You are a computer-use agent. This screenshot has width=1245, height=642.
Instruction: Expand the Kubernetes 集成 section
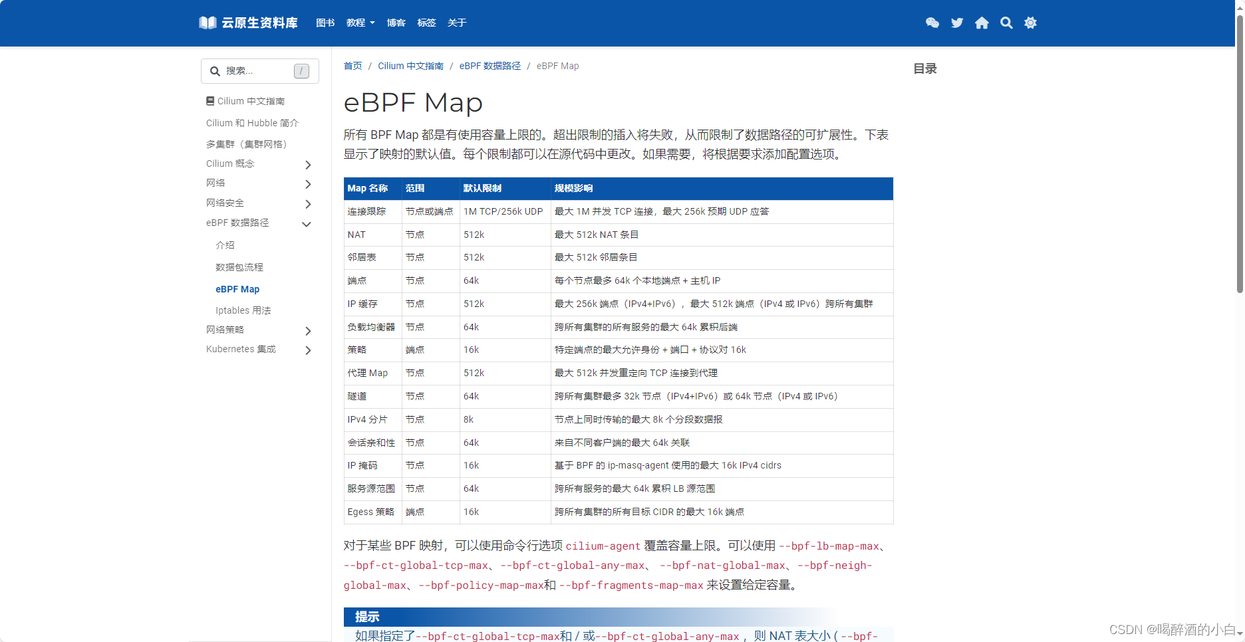(x=307, y=350)
